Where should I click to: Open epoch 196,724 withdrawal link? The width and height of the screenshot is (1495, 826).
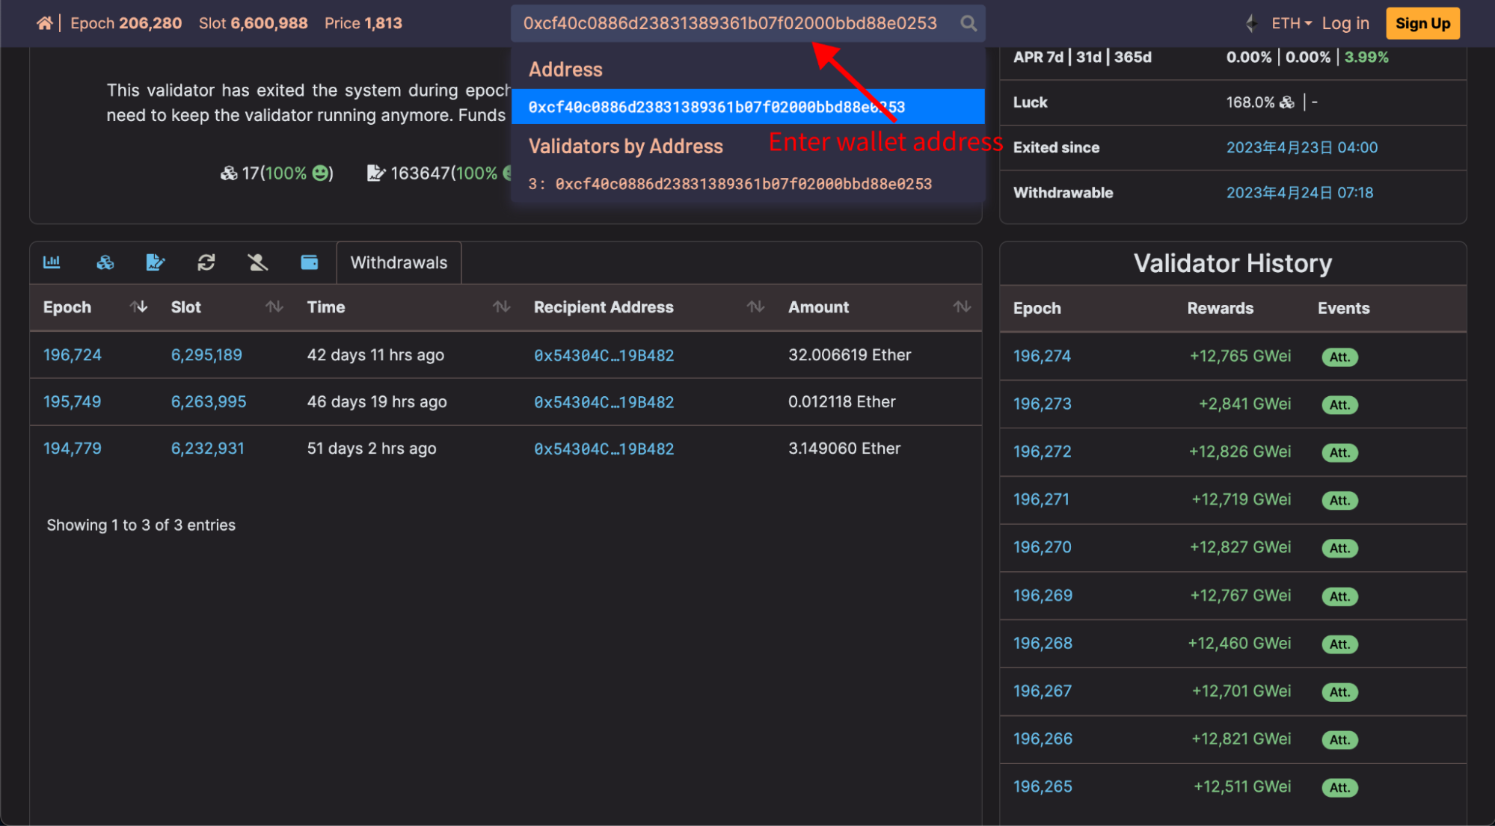point(73,355)
